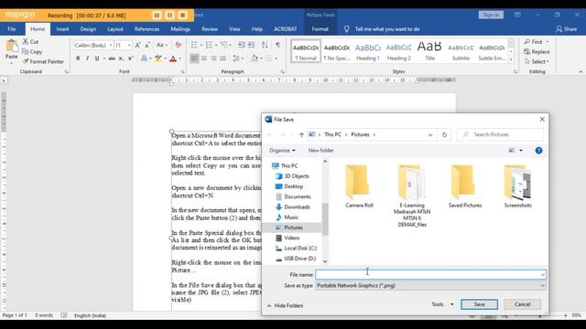Image resolution: width=586 pixels, height=329 pixels.
Task: Click Sign in button
Action: (491, 15)
